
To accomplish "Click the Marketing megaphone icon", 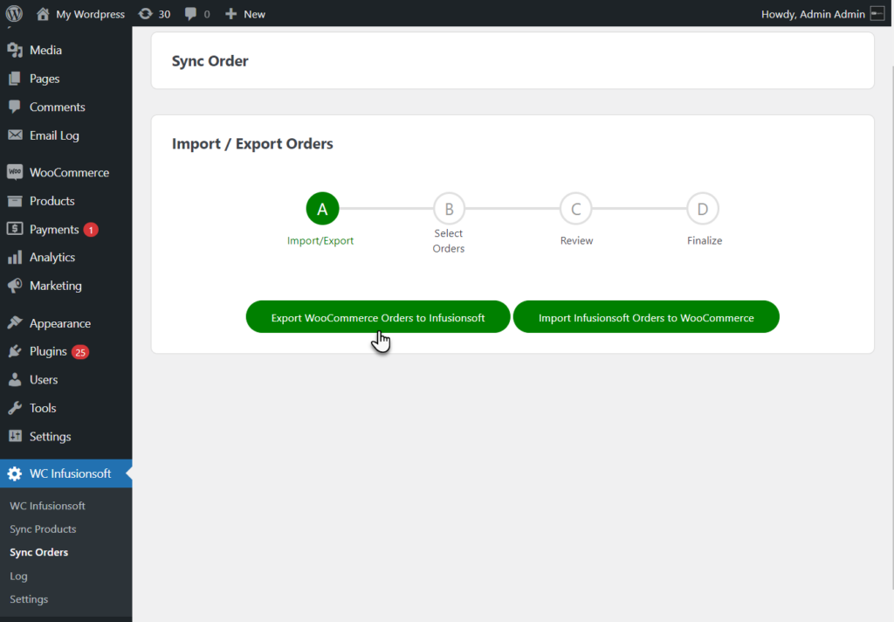I will coord(15,286).
